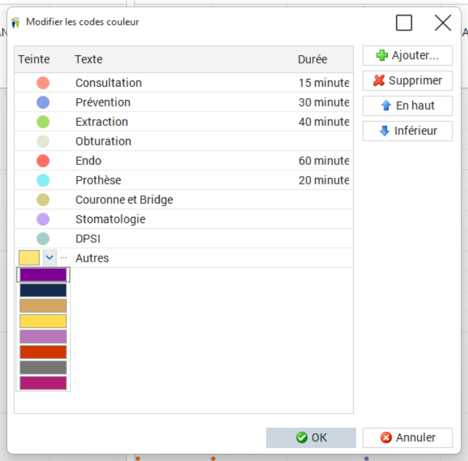Select the Prothèse text

(x=98, y=181)
